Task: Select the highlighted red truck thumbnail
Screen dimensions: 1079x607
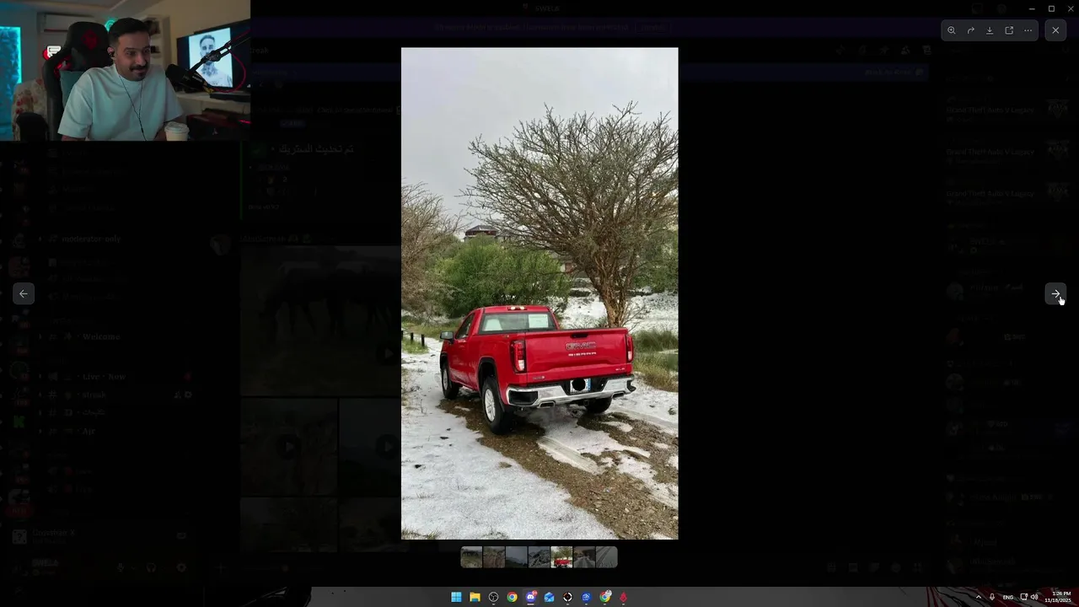Action: (561, 557)
